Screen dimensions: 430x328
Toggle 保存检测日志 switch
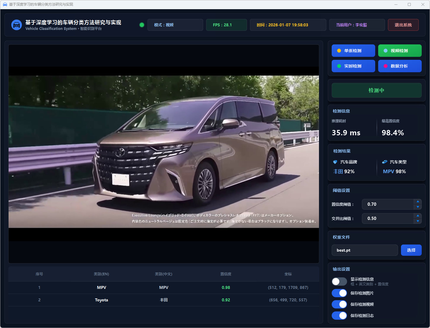click(x=339, y=316)
